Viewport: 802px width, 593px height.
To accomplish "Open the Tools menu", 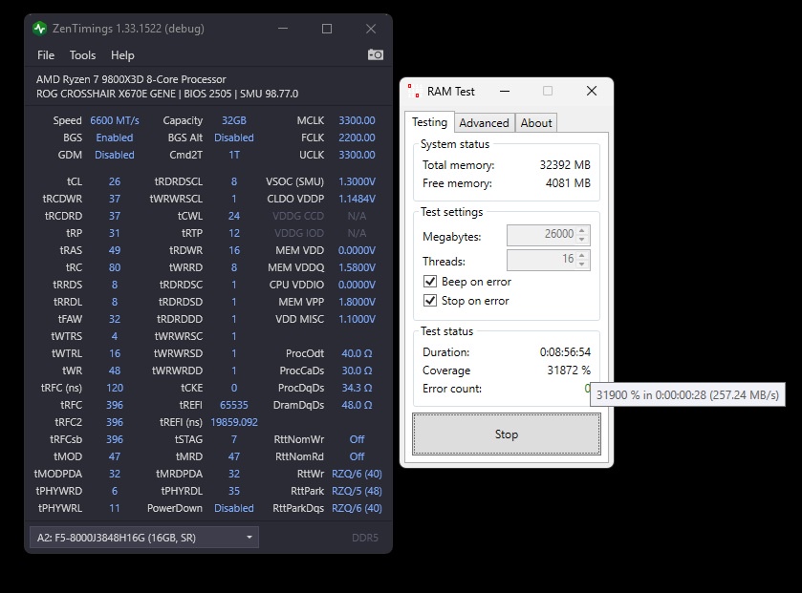I will coord(83,55).
